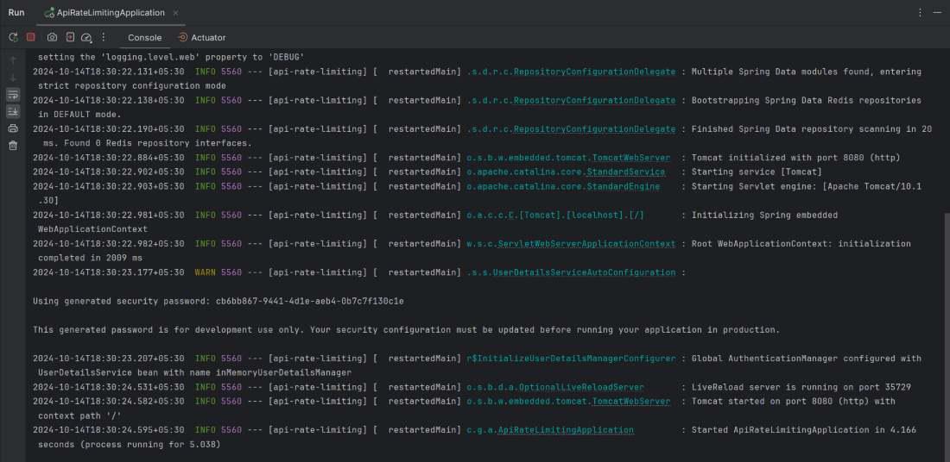
Task: Close the ApiRateLimitingApplication run tab
Action: 174,13
